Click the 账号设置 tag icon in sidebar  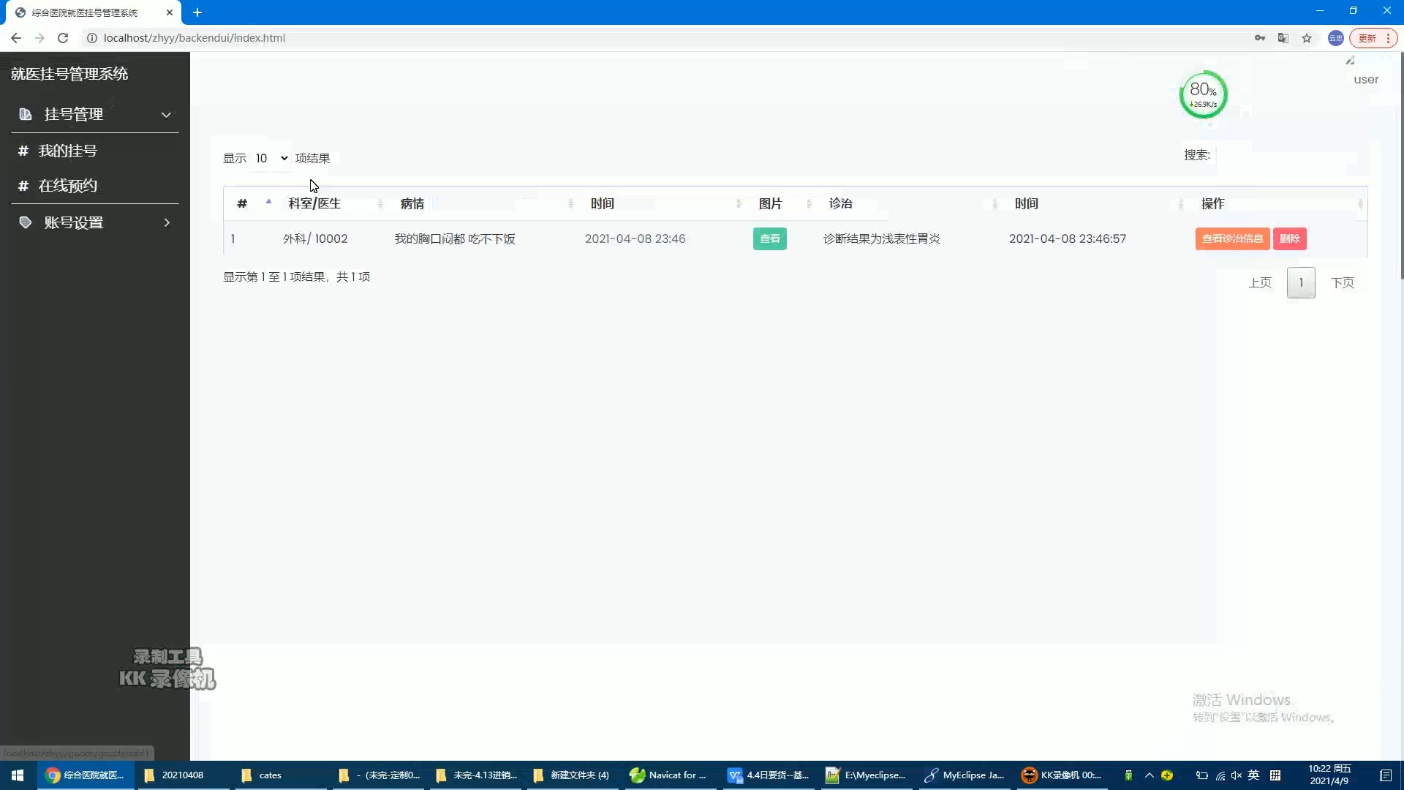pos(26,222)
